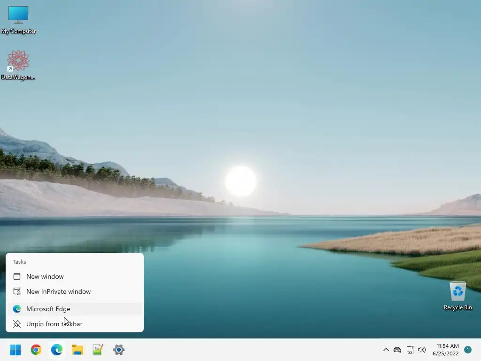The image size is (481, 361).
Task: Open the notepad chart app on taskbar
Action: click(x=98, y=350)
